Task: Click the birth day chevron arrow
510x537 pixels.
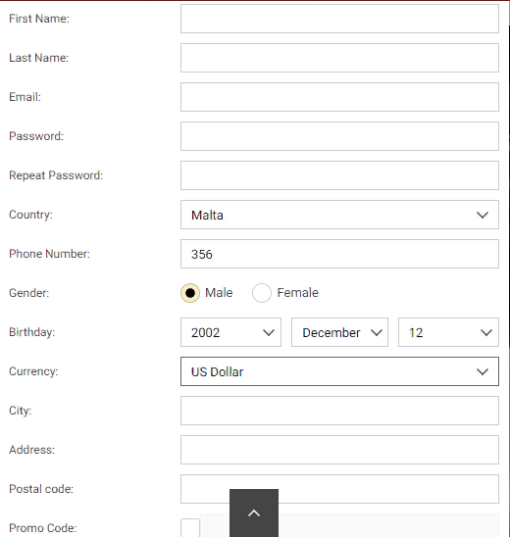Action: (486, 332)
